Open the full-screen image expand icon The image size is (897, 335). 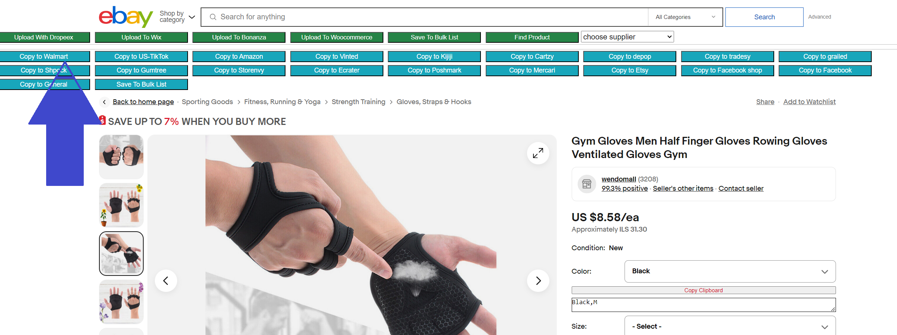coord(538,153)
